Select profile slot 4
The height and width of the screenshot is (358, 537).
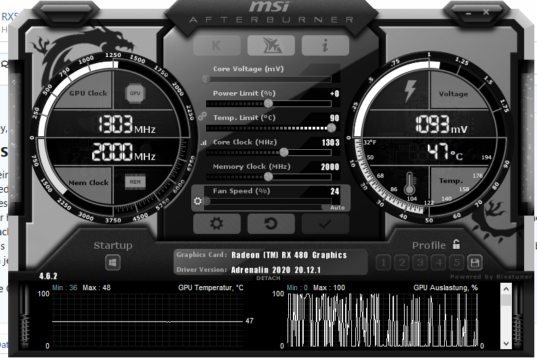pyautogui.click(x=439, y=263)
